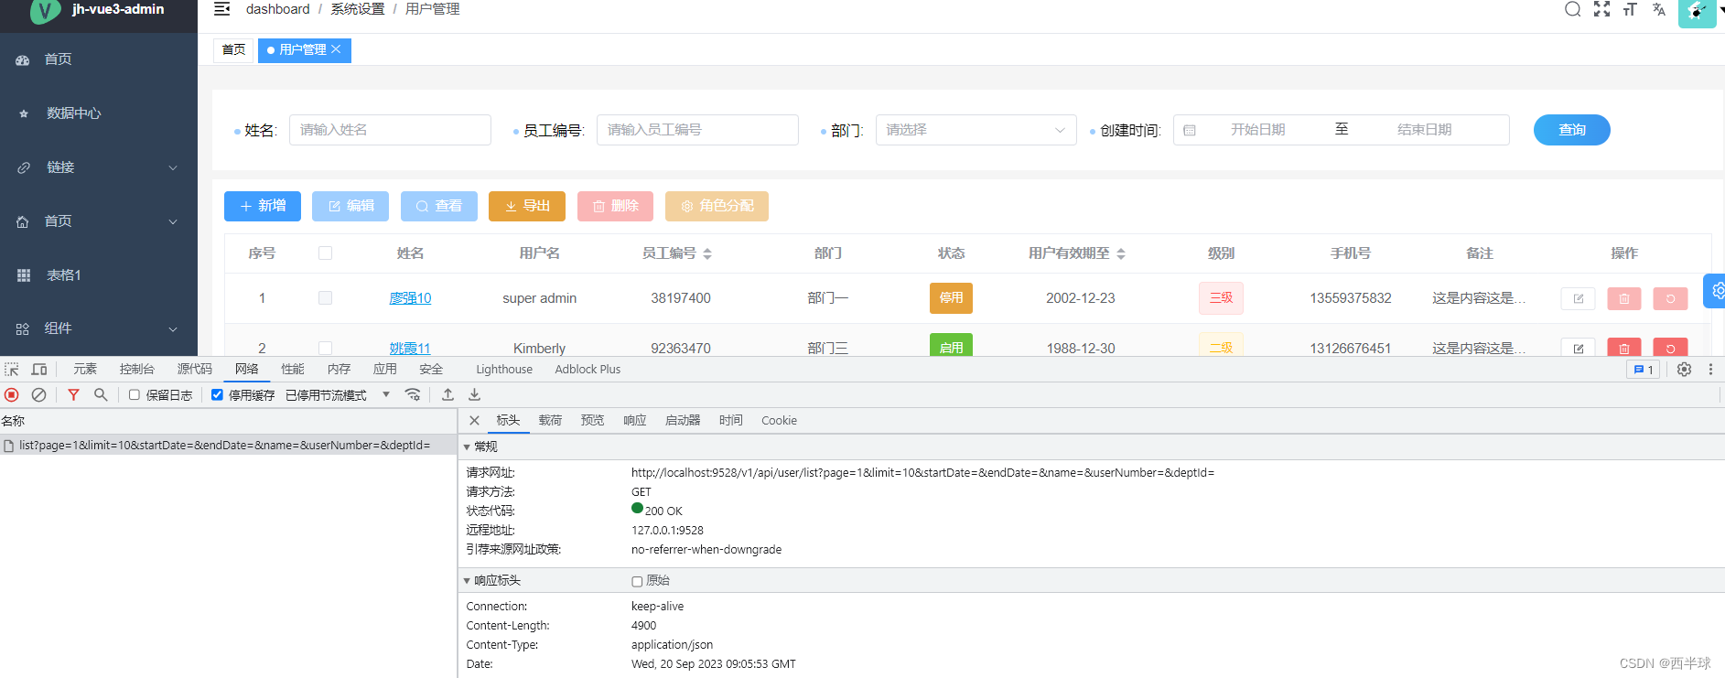Click the 导出 export button
The image size is (1725, 678).
[x=527, y=206]
